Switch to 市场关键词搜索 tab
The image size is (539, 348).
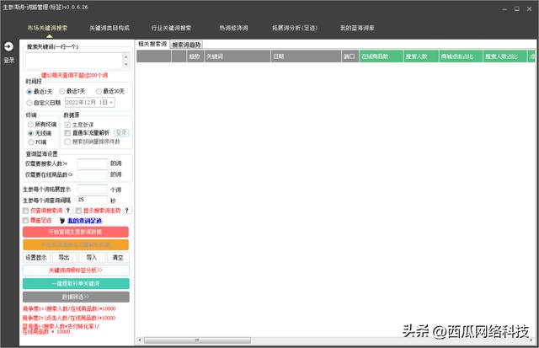[47, 28]
